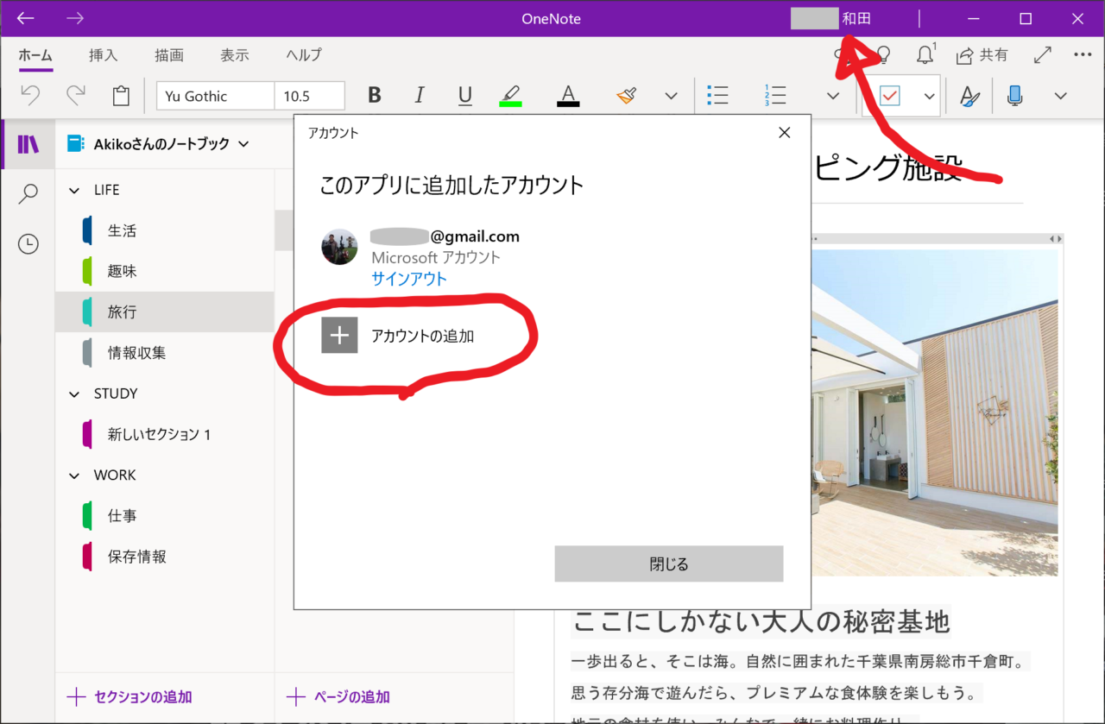The height and width of the screenshot is (724, 1105).
Task: Click the 閉じる button in dialog
Action: pyautogui.click(x=668, y=564)
